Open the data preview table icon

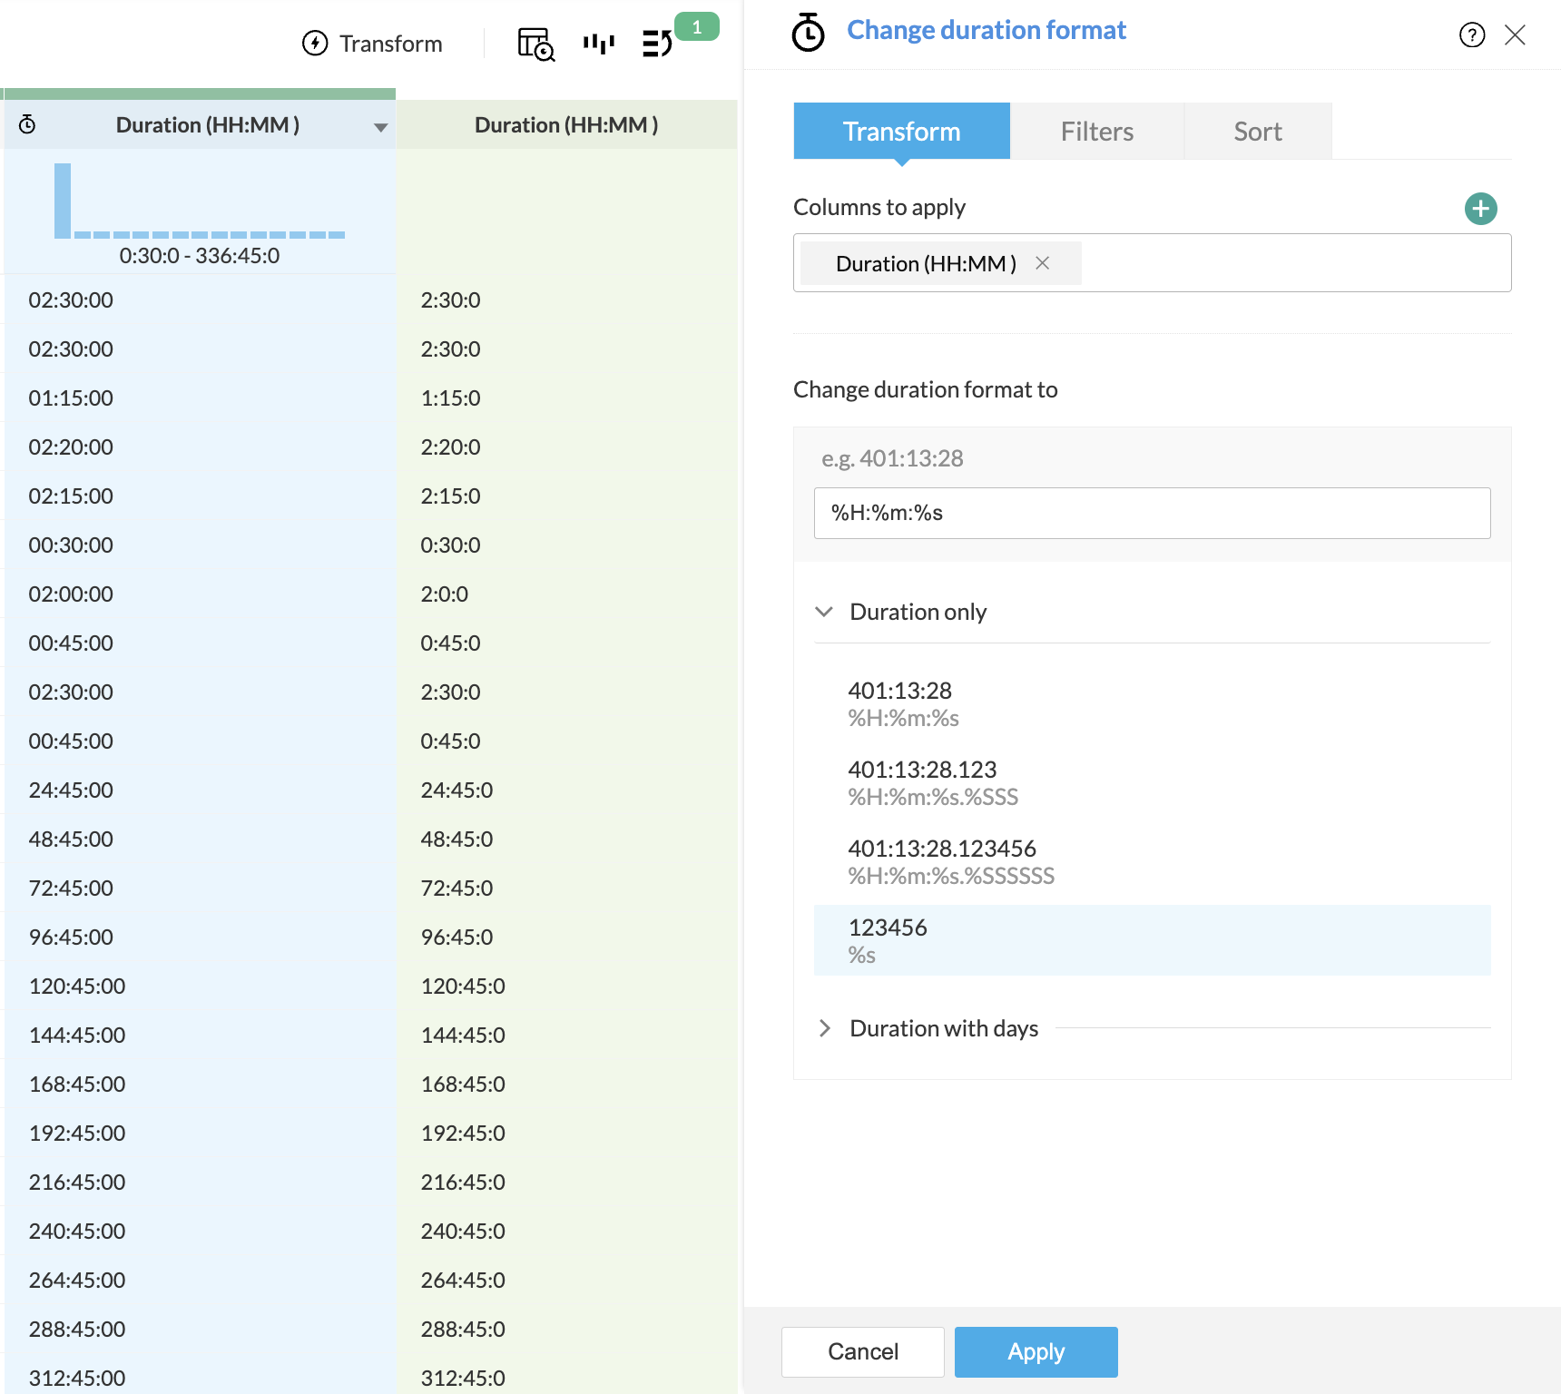(535, 44)
